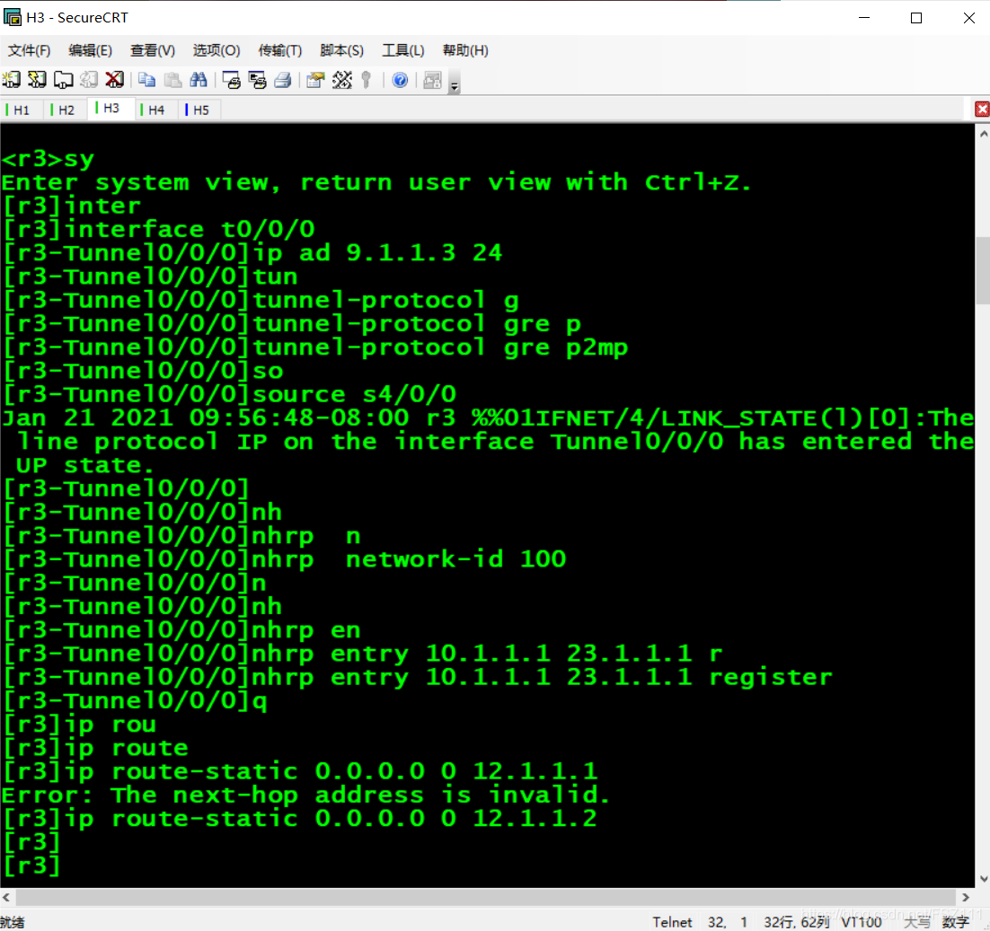Click the 'tunnel-protocol gre p2mp' line
The height and width of the screenshot is (931, 990).
315,347
